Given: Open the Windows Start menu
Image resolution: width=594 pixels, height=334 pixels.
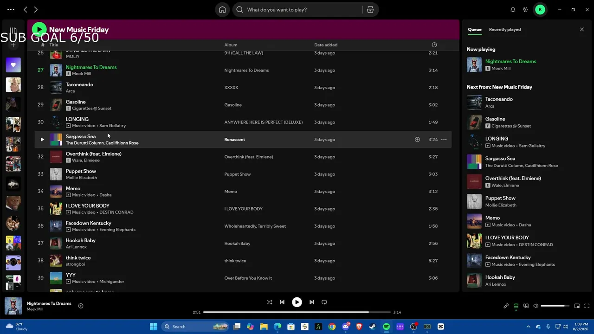Looking at the screenshot, I should [x=154, y=327].
